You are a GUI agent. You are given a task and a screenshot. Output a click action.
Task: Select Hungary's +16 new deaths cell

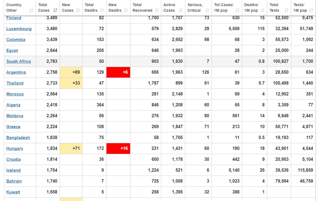coord(118,148)
